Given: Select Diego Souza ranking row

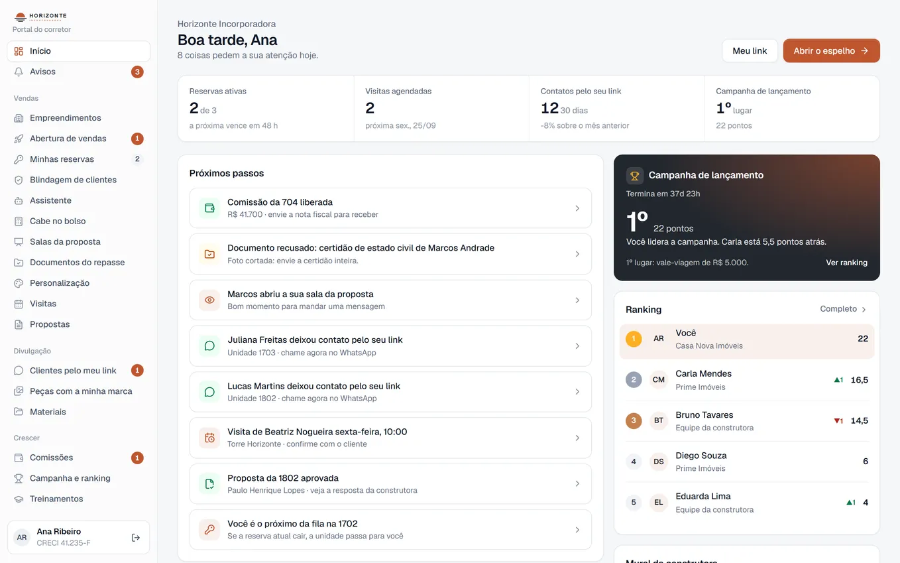Looking at the screenshot, I should coord(747,462).
